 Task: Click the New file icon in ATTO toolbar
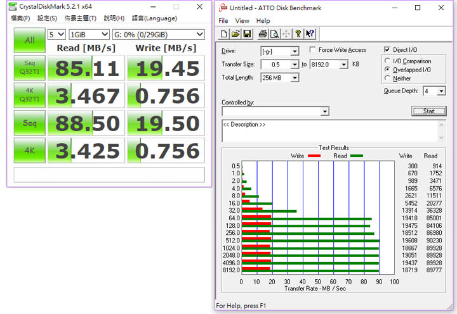pos(225,34)
